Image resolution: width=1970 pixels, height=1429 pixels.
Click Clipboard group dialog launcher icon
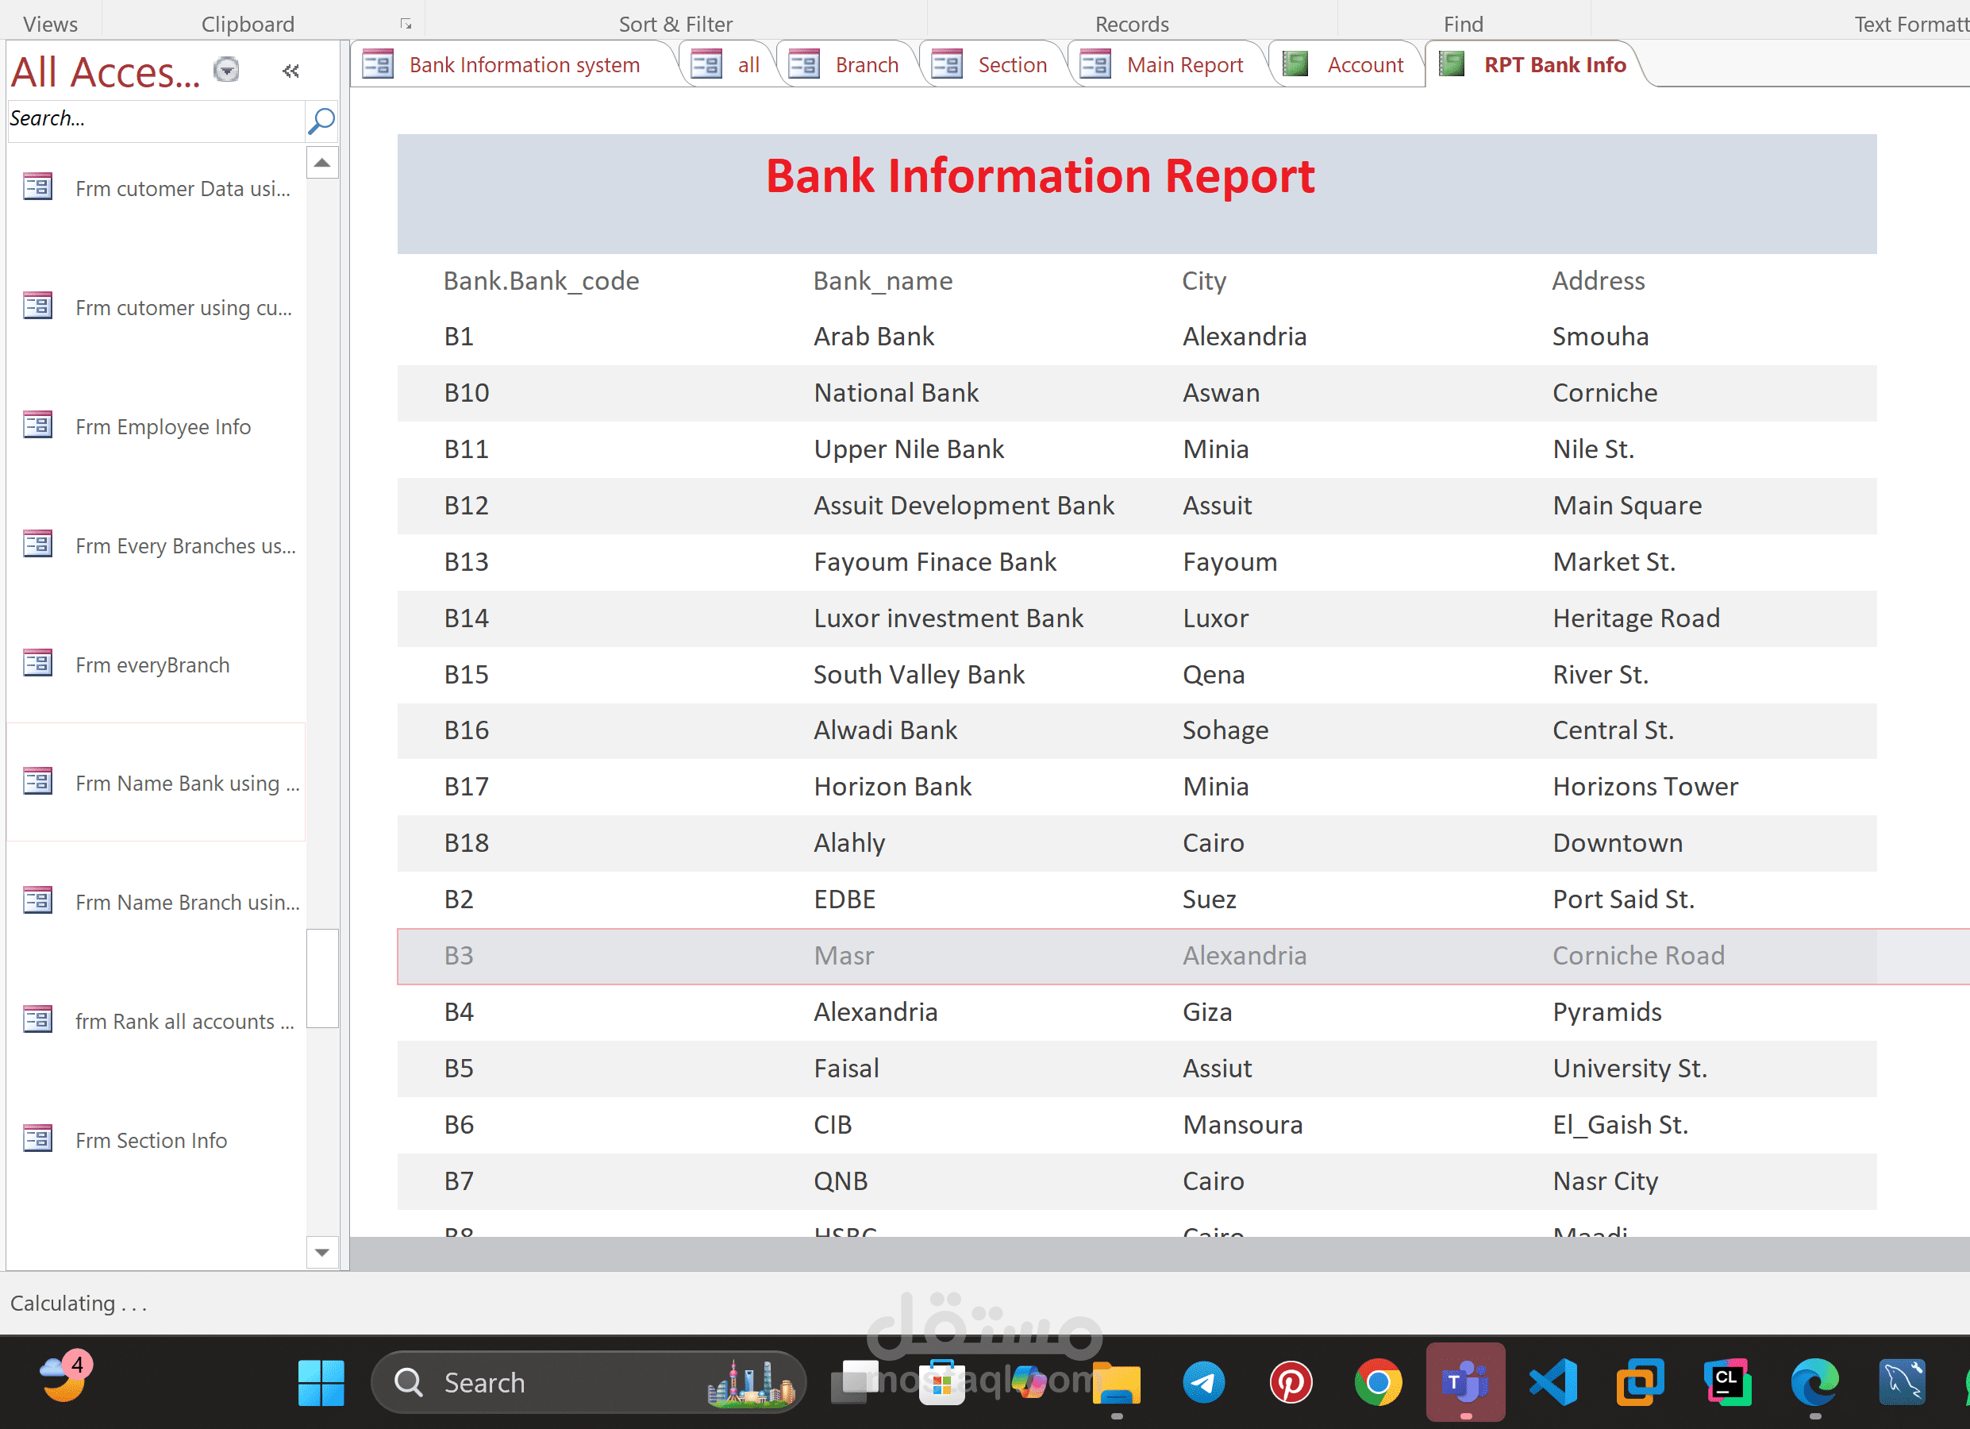[x=406, y=25]
